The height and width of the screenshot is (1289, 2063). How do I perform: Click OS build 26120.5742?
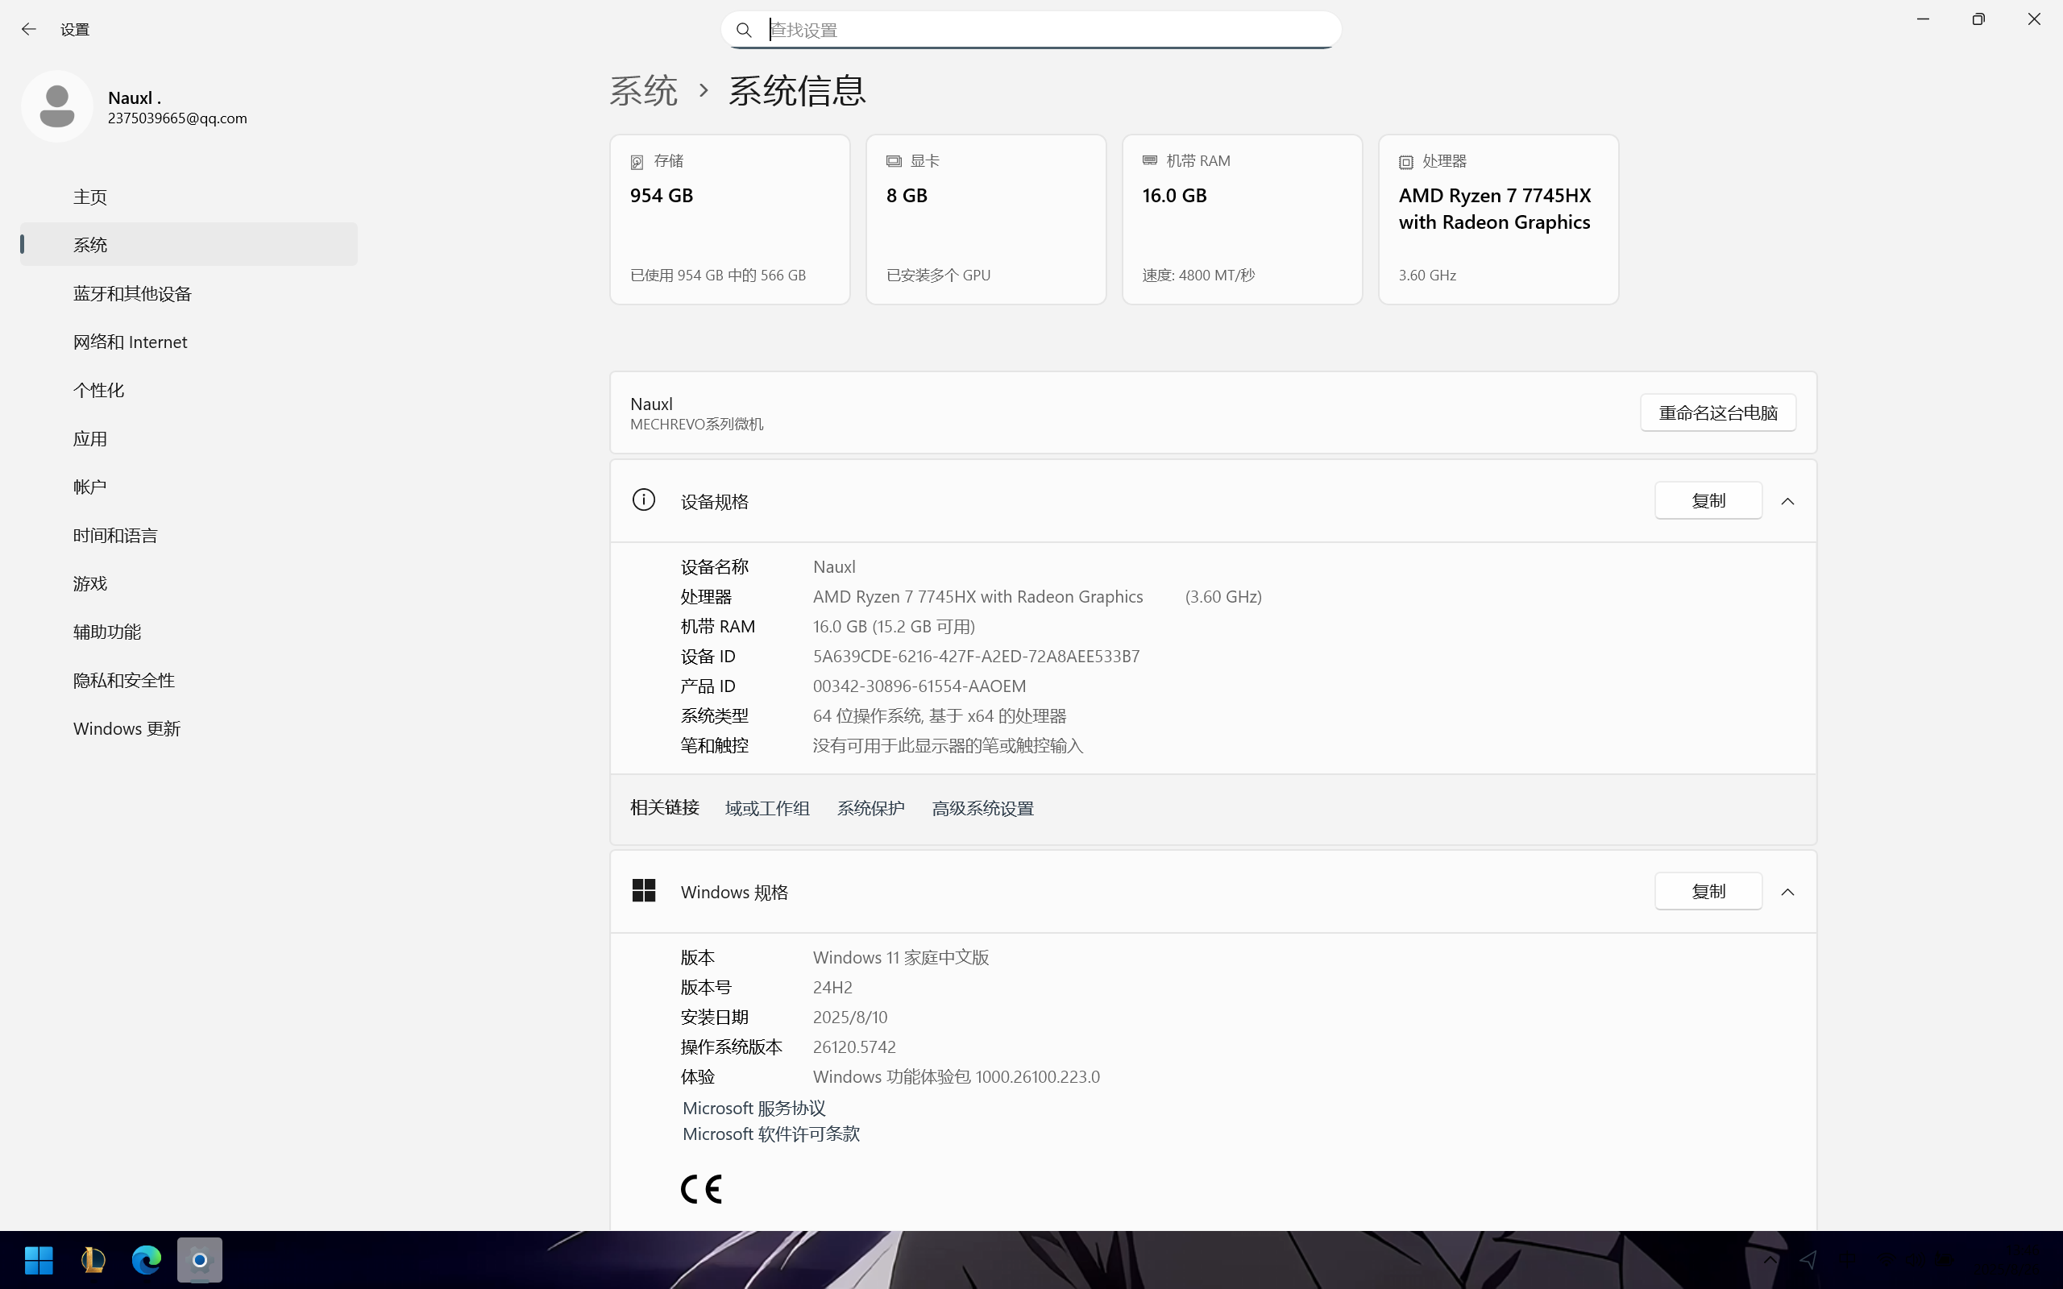pyautogui.click(x=854, y=1047)
